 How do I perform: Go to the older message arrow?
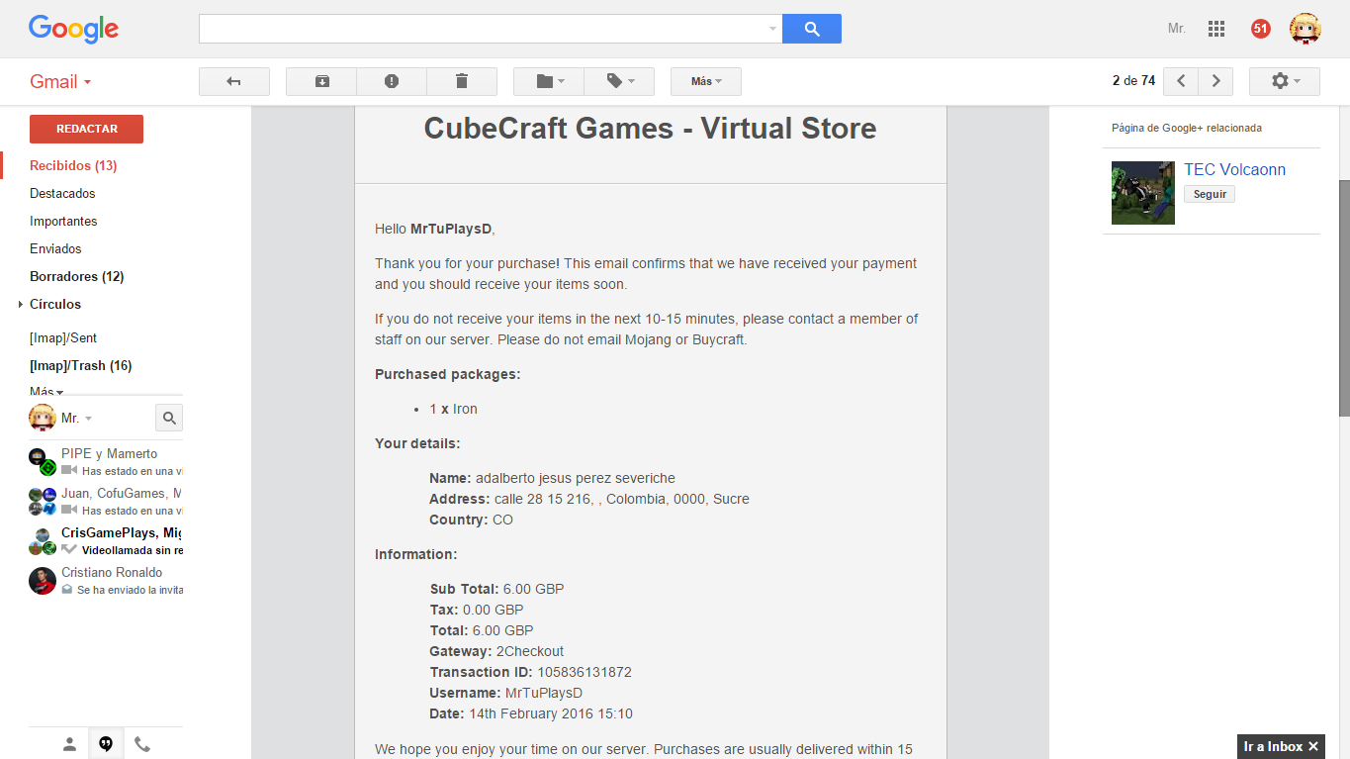pos(1215,81)
